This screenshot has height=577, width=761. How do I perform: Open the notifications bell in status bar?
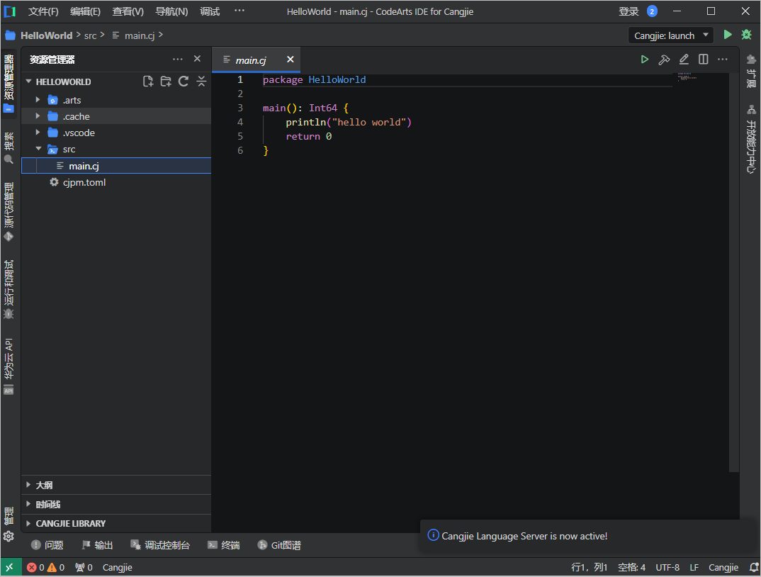pos(754,567)
